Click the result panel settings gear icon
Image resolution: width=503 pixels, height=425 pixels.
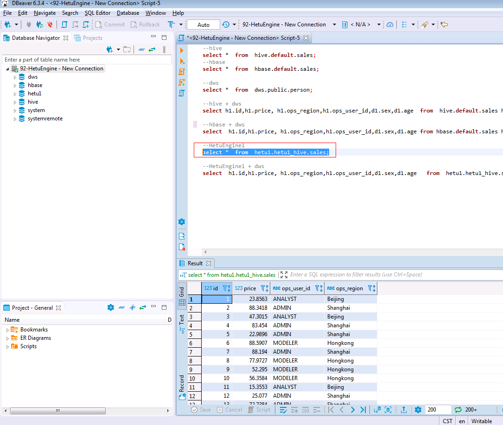click(418, 410)
